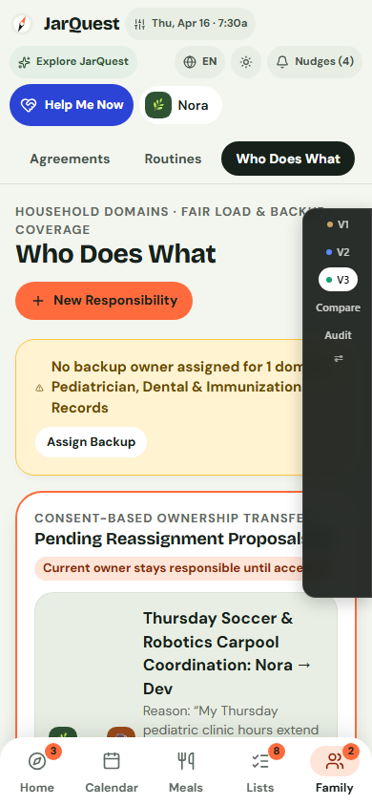The height and width of the screenshot is (806, 372).
Task: Open Explore JarQuest
Action: coord(73,62)
